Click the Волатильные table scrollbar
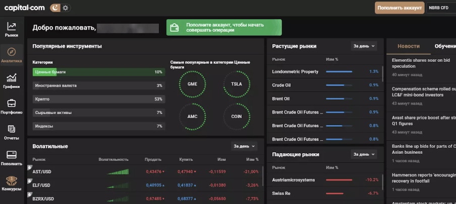 tap(263, 176)
